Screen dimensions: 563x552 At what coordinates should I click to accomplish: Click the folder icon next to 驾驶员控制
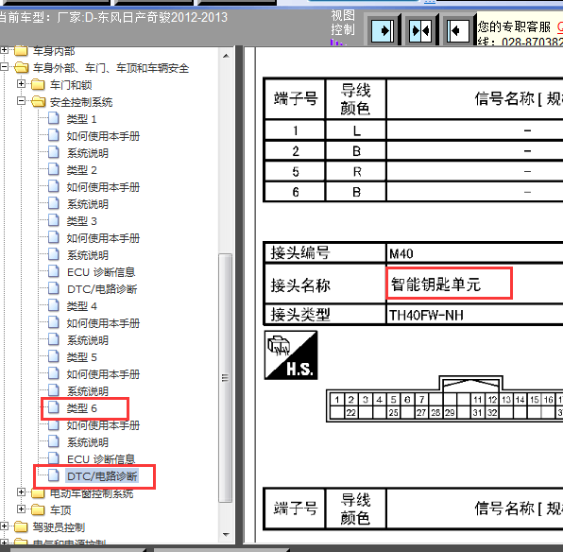coord(21,526)
